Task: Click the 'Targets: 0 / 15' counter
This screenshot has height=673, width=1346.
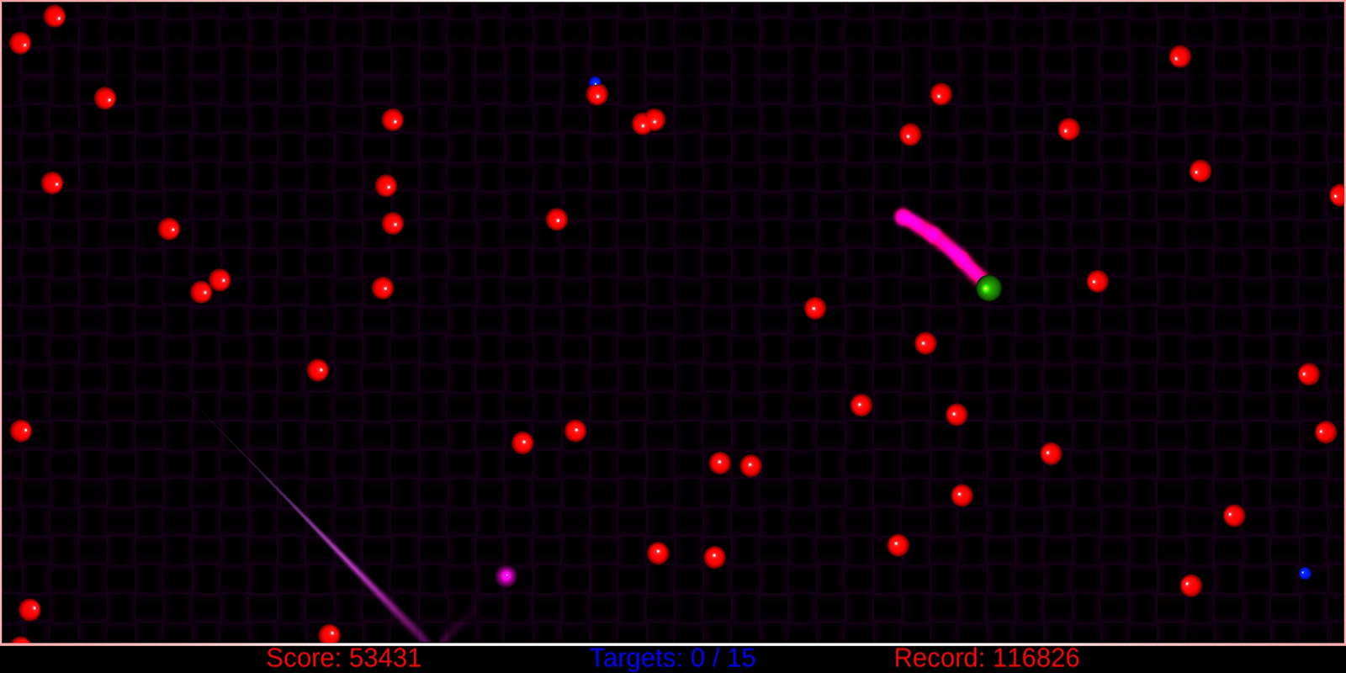Action: coord(672,658)
